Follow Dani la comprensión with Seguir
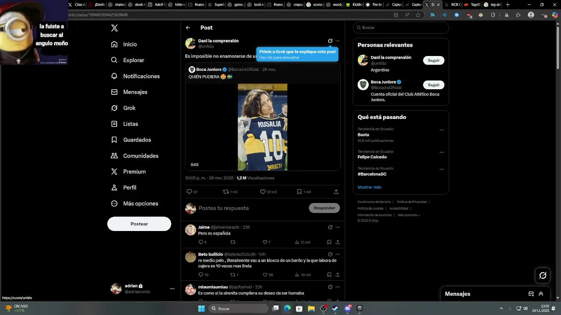The height and width of the screenshot is (315, 561). coord(433,60)
